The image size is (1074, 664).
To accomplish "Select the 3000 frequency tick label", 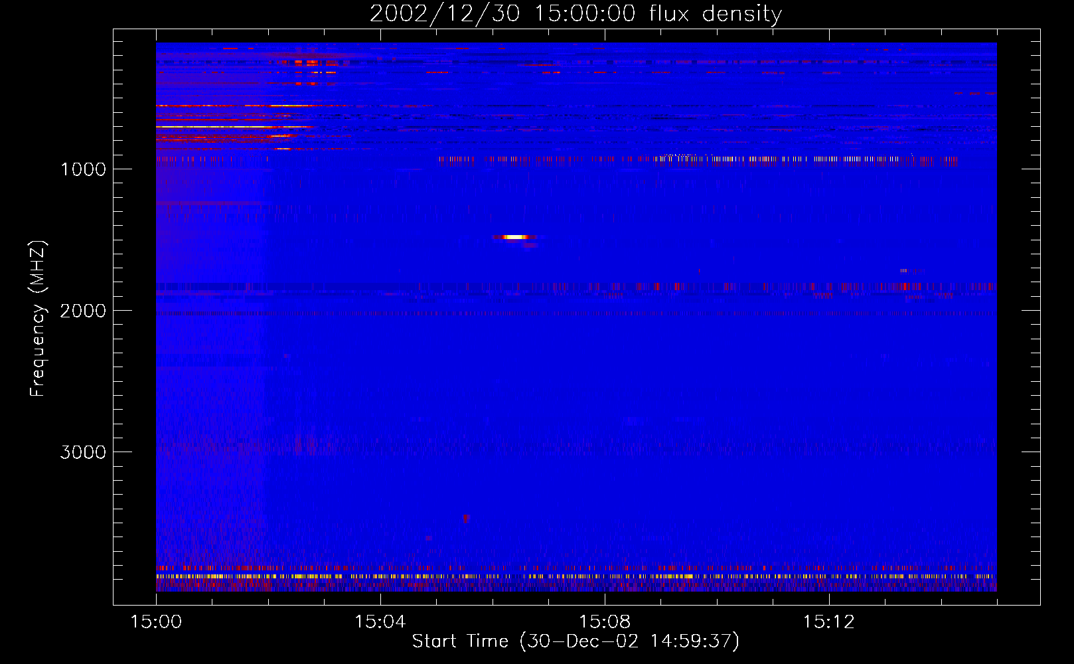I will click(83, 452).
